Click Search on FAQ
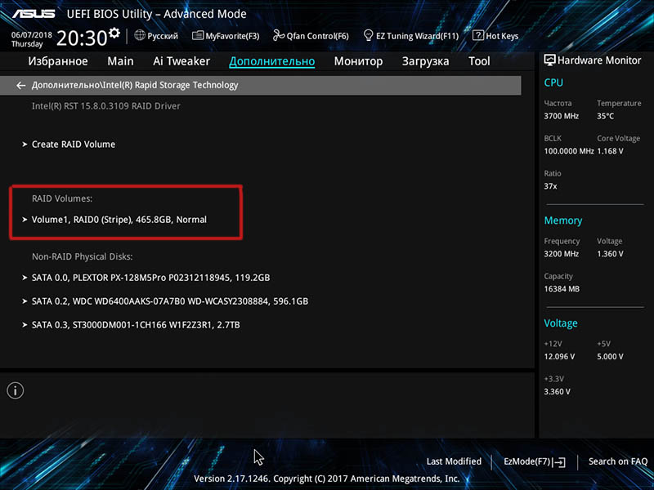This screenshot has width=654, height=490. click(x=618, y=461)
